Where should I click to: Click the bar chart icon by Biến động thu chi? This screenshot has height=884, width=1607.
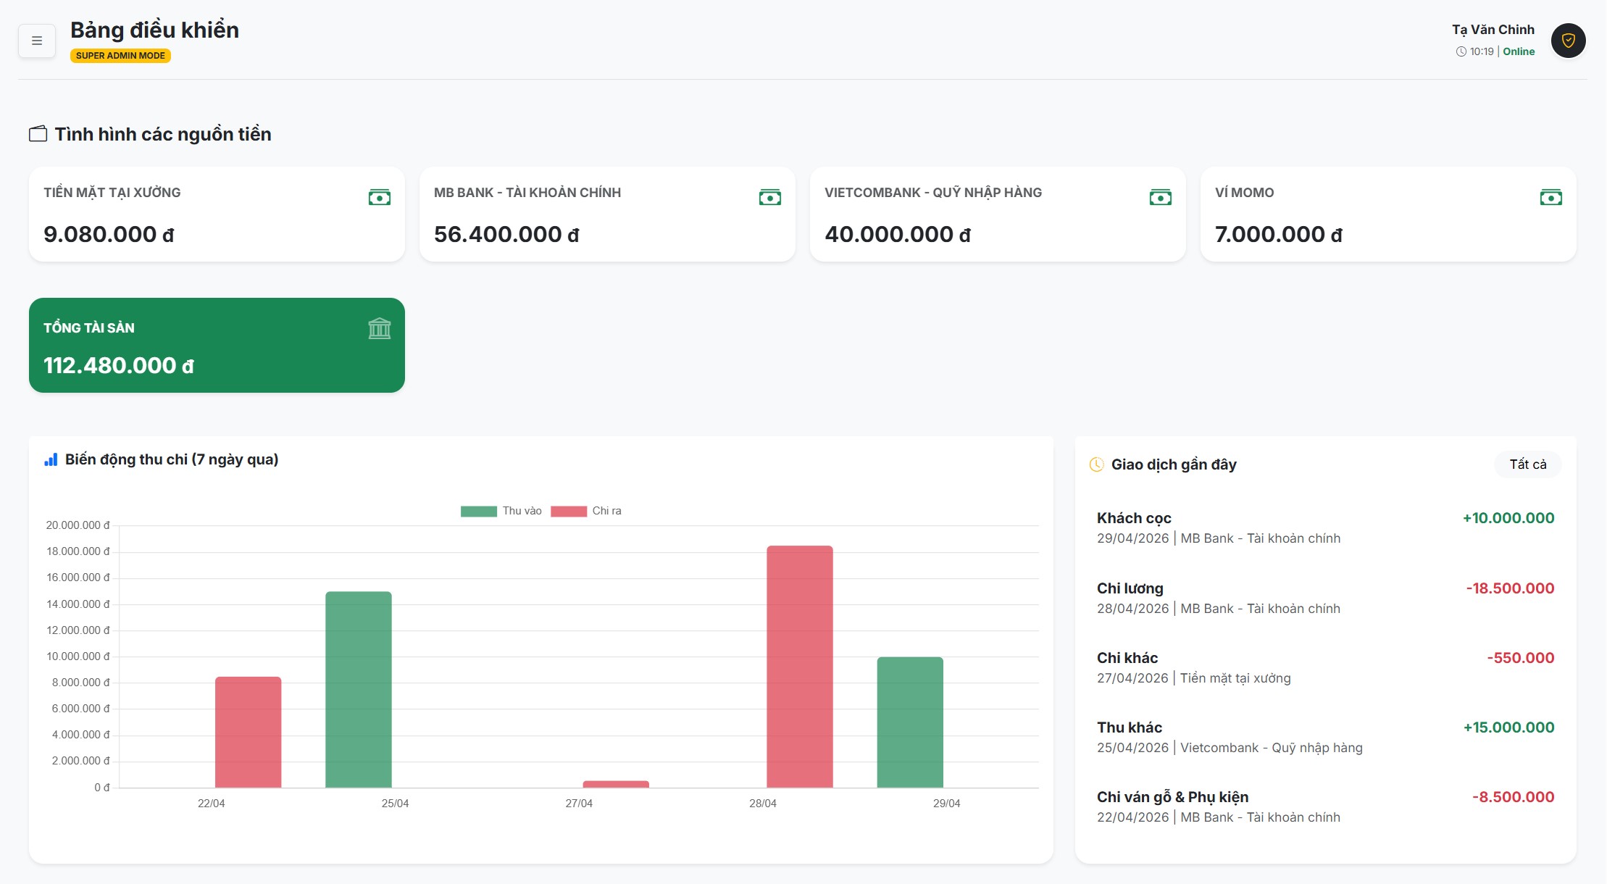pyautogui.click(x=51, y=460)
